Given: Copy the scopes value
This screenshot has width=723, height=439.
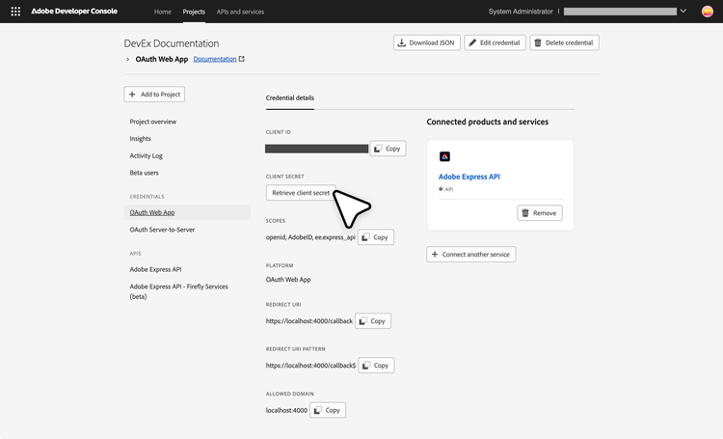Looking at the screenshot, I should [x=376, y=237].
